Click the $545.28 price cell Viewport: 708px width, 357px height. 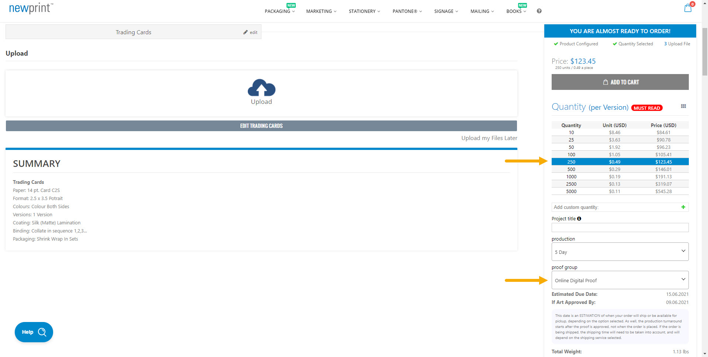point(663,191)
